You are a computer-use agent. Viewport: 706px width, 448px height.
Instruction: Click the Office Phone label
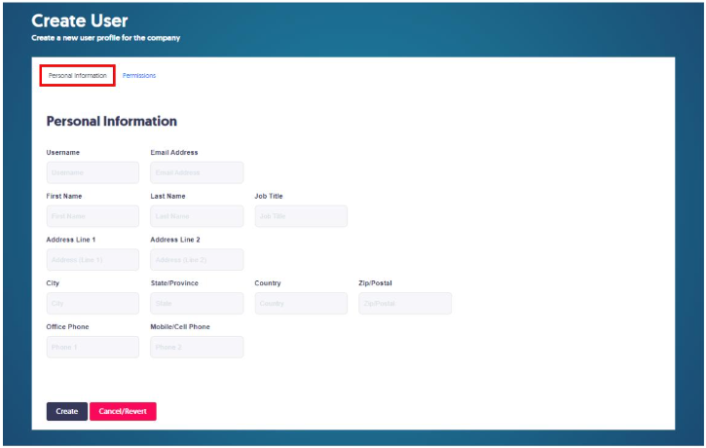[x=67, y=327]
